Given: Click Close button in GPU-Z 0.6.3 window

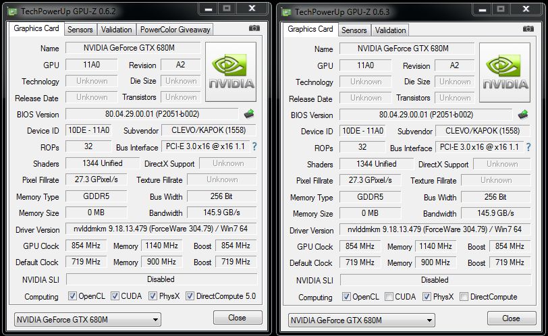Looking at the screenshot, I should click(x=512, y=318).
